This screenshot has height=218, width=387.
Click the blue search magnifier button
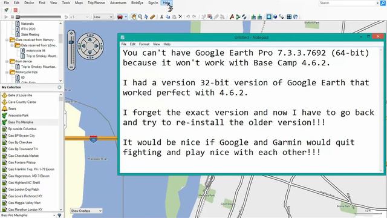383,3
